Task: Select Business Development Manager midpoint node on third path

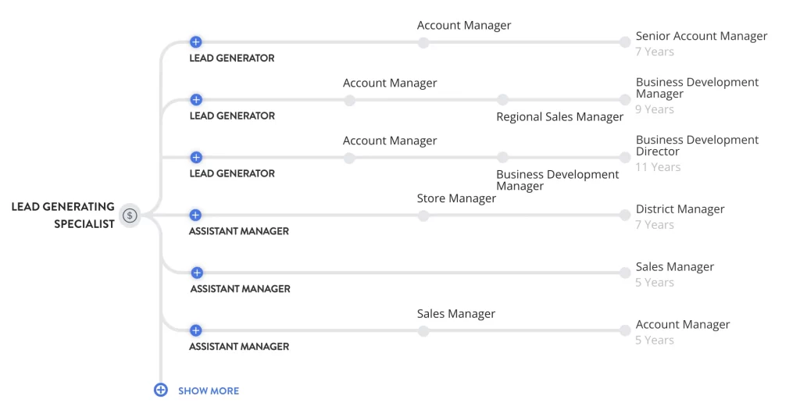Action: click(x=502, y=158)
